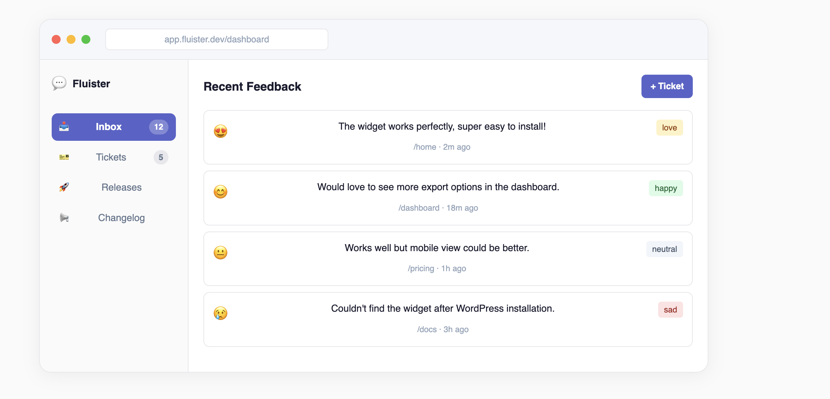Viewport: 830px width, 399px height.
Task: Open the Tickets sidebar menu item
Action: [111, 157]
